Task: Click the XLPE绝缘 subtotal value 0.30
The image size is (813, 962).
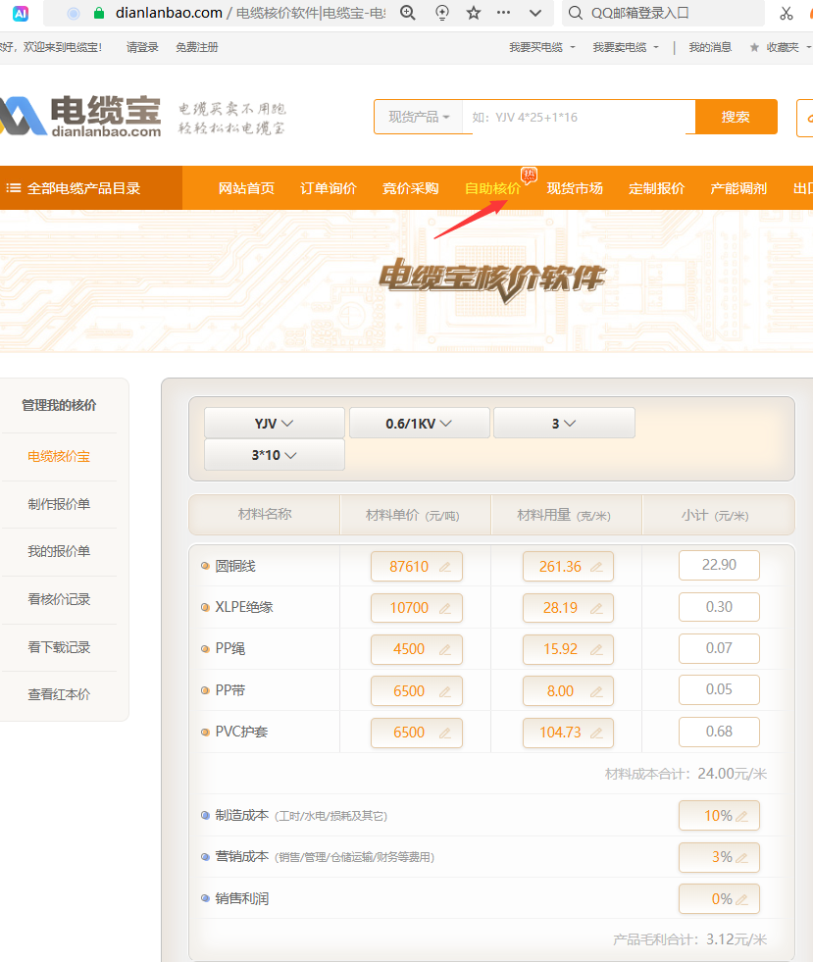Action: pyautogui.click(x=719, y=607)
